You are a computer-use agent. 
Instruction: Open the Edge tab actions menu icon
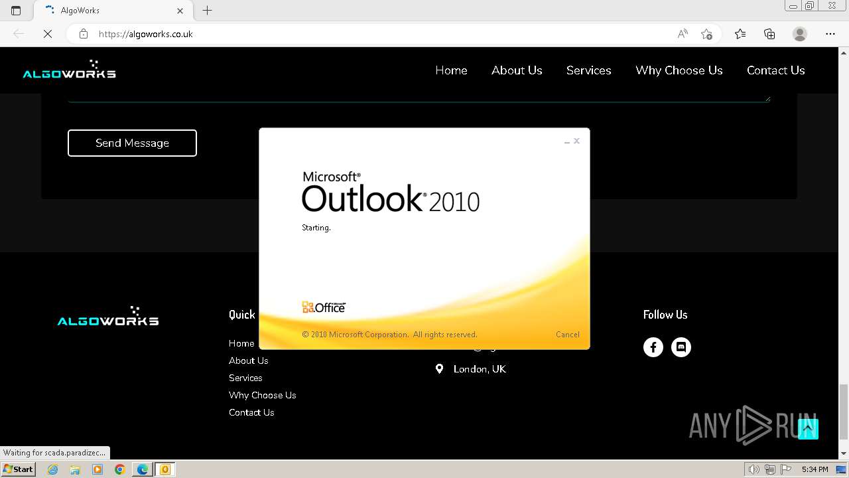[16, 11]
